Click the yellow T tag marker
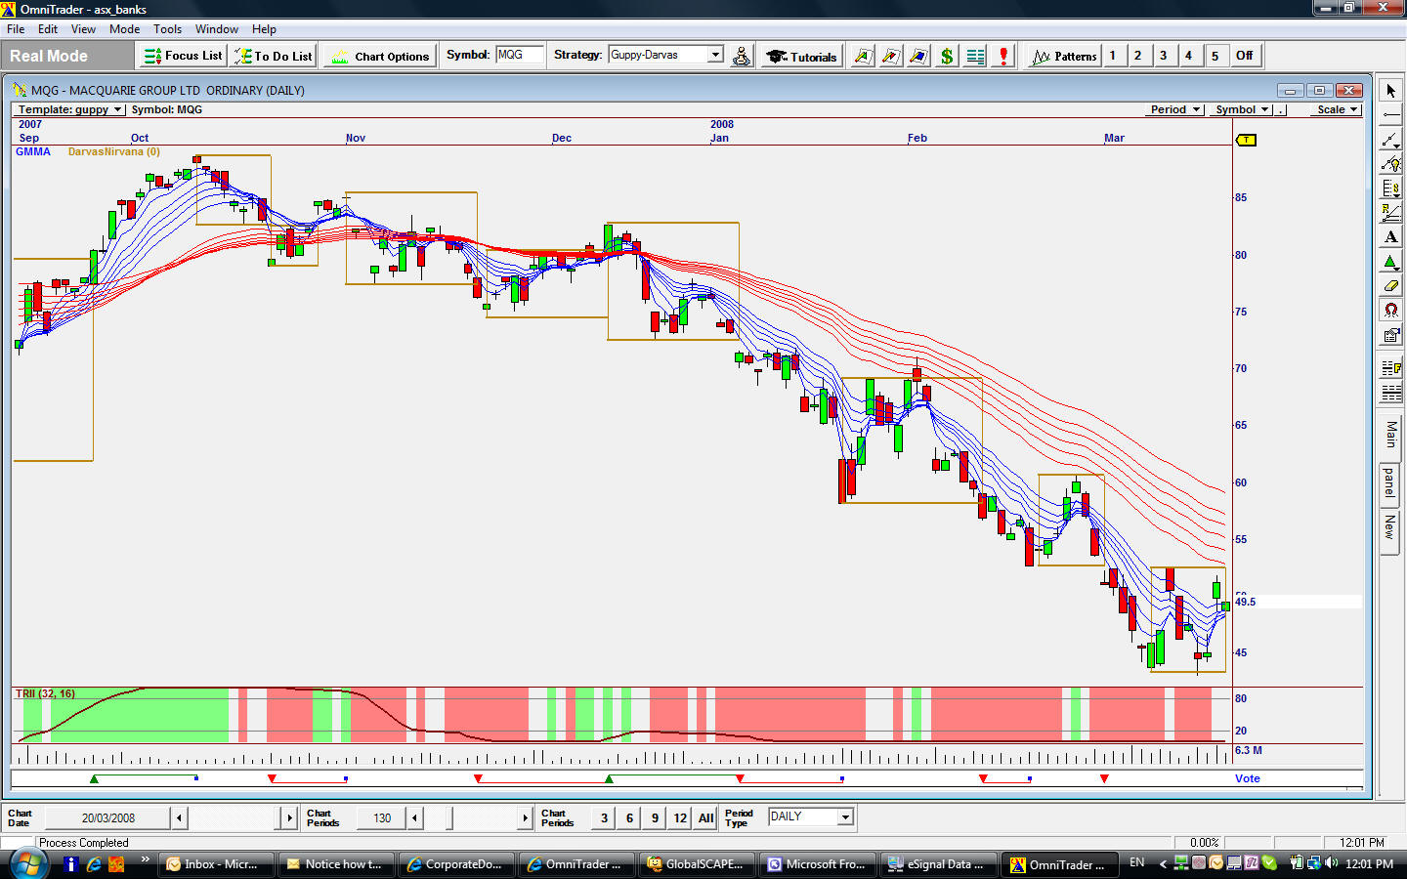The image size is (1407, 879). click(x=1246, y=140)
